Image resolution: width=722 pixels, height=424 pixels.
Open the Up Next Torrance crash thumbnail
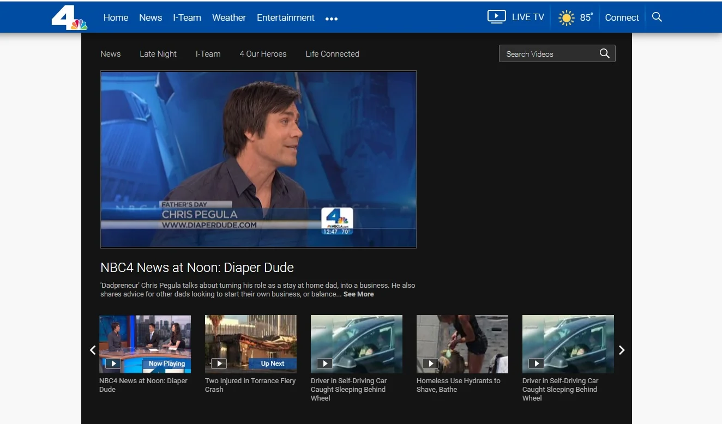point(251,344)
